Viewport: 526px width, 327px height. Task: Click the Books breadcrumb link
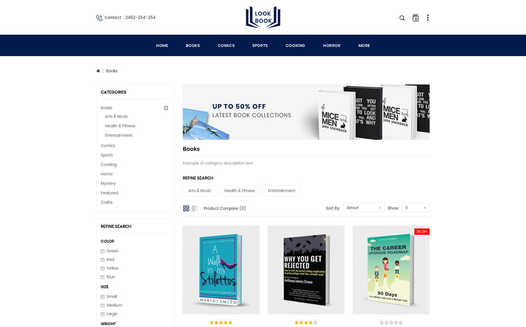112,71
